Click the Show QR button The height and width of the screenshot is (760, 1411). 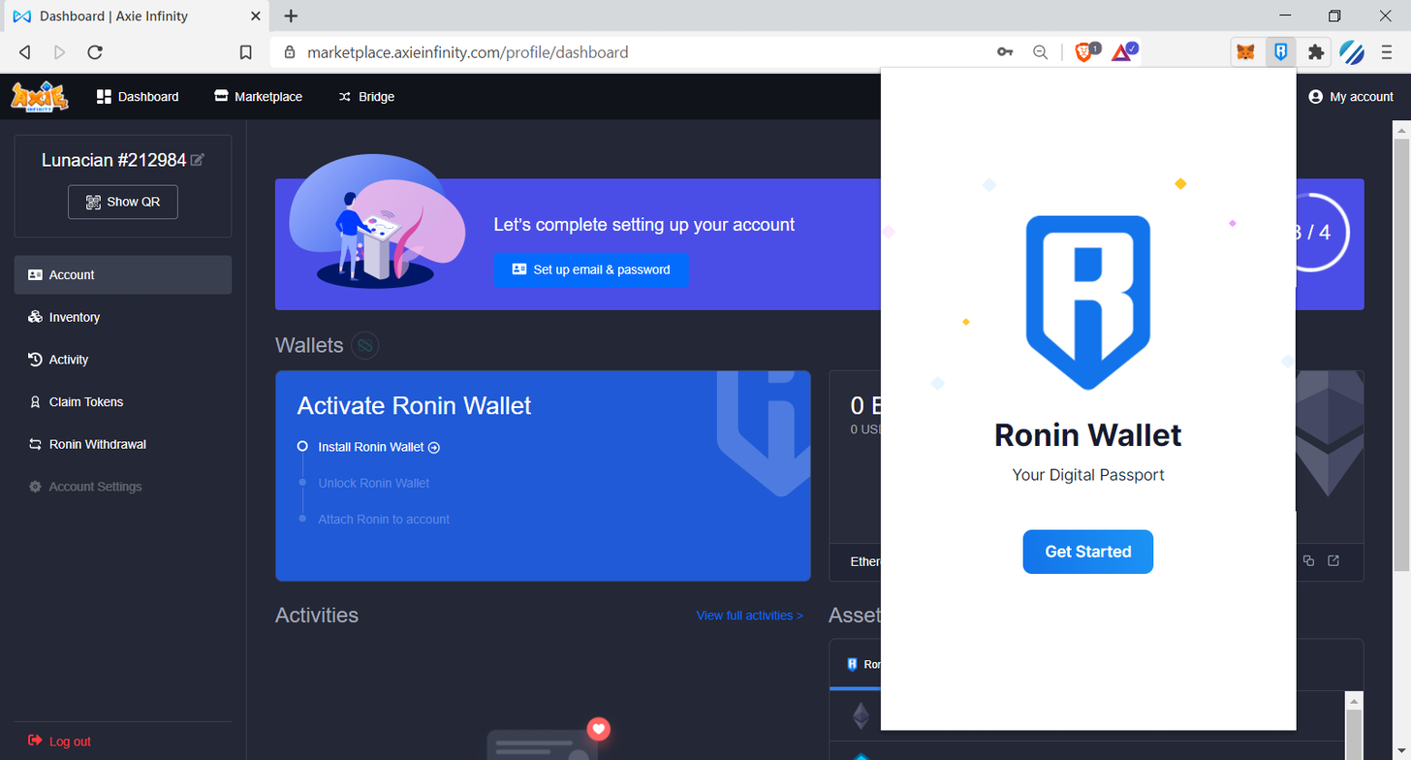pyautogui.click(x=123, y=202)
